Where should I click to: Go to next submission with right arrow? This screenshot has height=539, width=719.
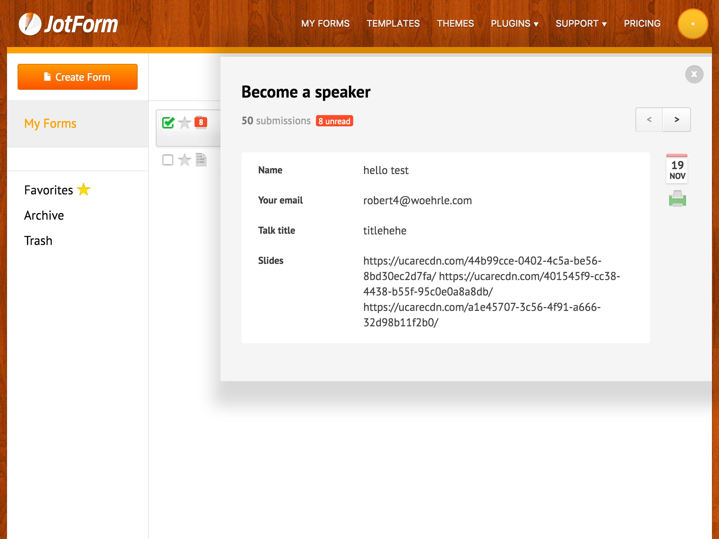[677, 120]
